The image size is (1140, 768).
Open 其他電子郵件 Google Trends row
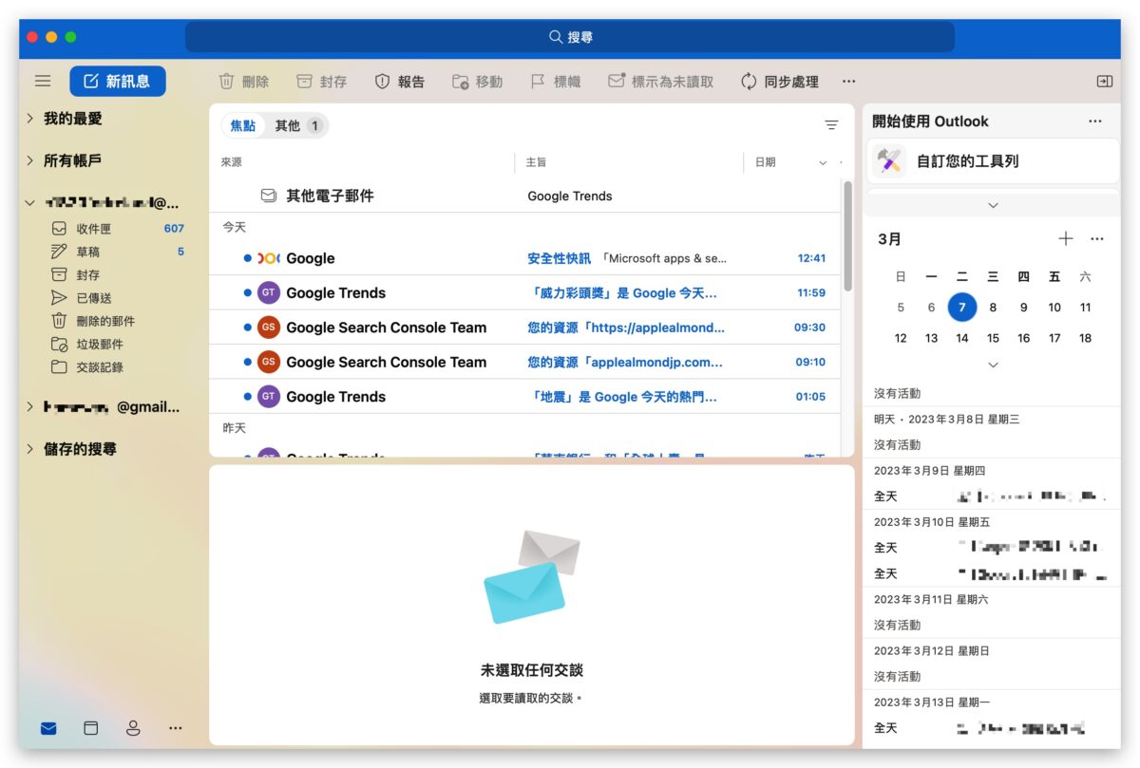tap(525, 196)
